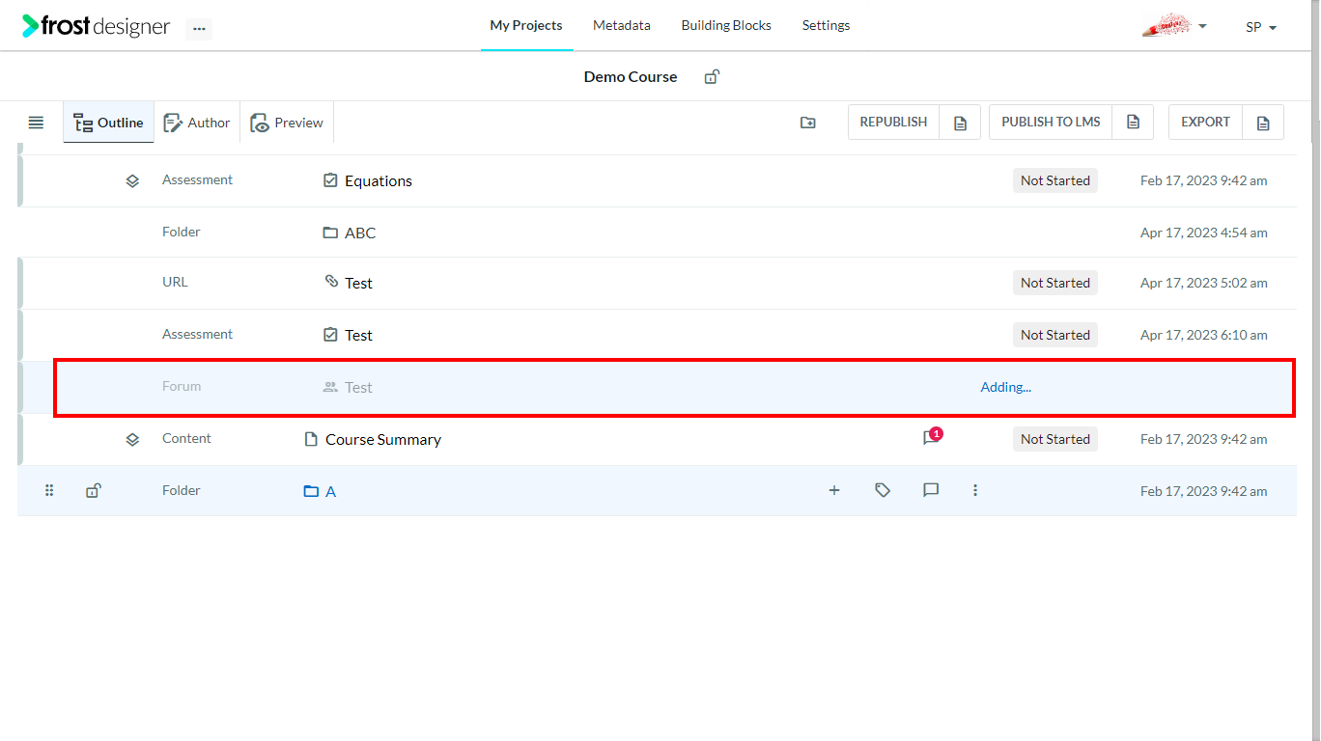Click the forum people icon beside Test
Image resolution: width=1321 pixels, height=741 pixels.
tap(330, 387)
